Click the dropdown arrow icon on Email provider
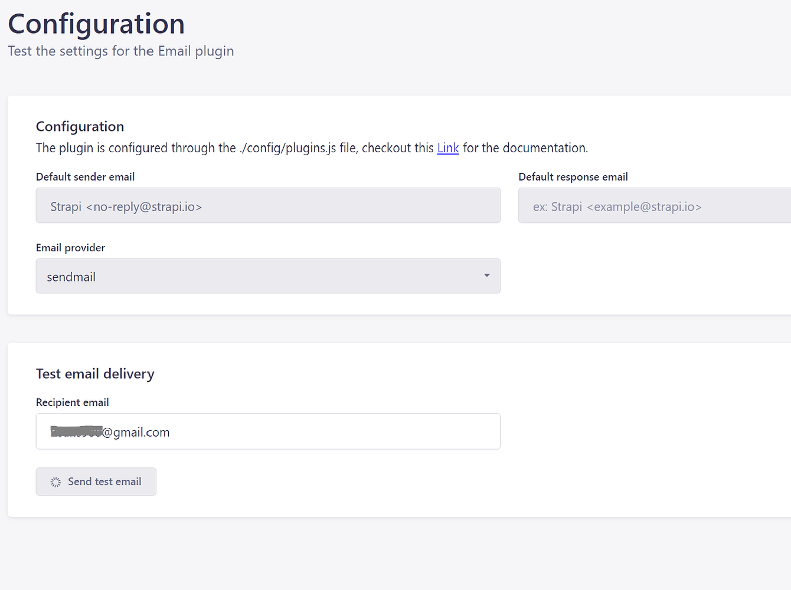The height and width of the screenshot is (590, 791). [x=486, y=276]
